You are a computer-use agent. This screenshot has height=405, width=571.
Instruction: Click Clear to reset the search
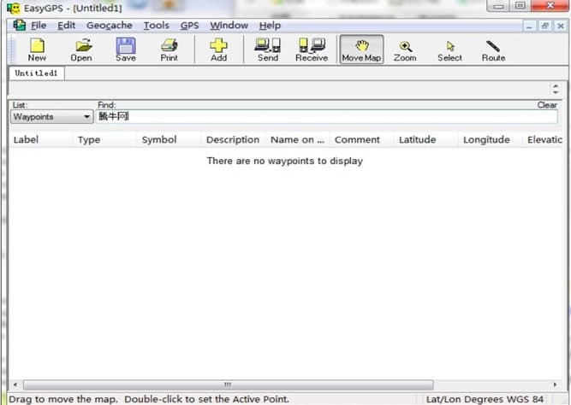[x=547, y=105]
